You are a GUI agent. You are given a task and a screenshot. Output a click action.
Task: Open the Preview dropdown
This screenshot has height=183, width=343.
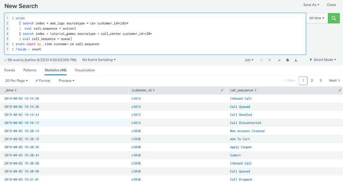(67, 81)
